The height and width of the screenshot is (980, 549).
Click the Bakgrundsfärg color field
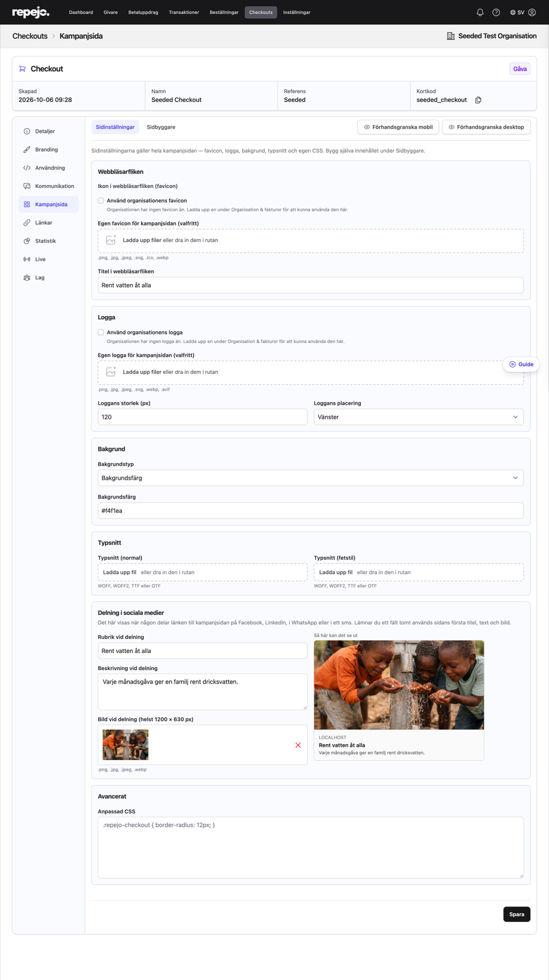(x=311, y=511)
